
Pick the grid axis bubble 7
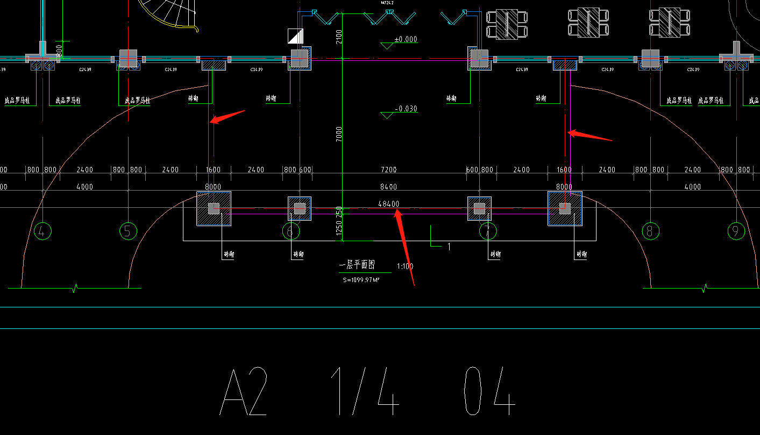pyautogui.click(x=488, y=231)
